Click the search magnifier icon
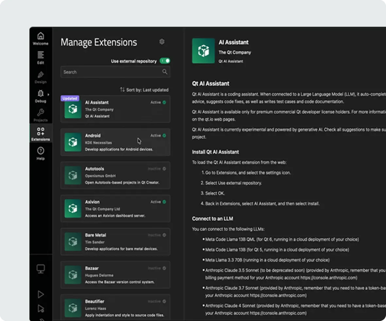 click(x=165, y=72)
